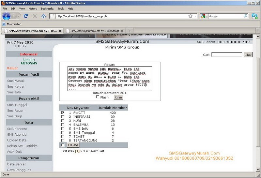261x178 pixels.
Task: Open the Help menu
Action: [x=70, y=9]
